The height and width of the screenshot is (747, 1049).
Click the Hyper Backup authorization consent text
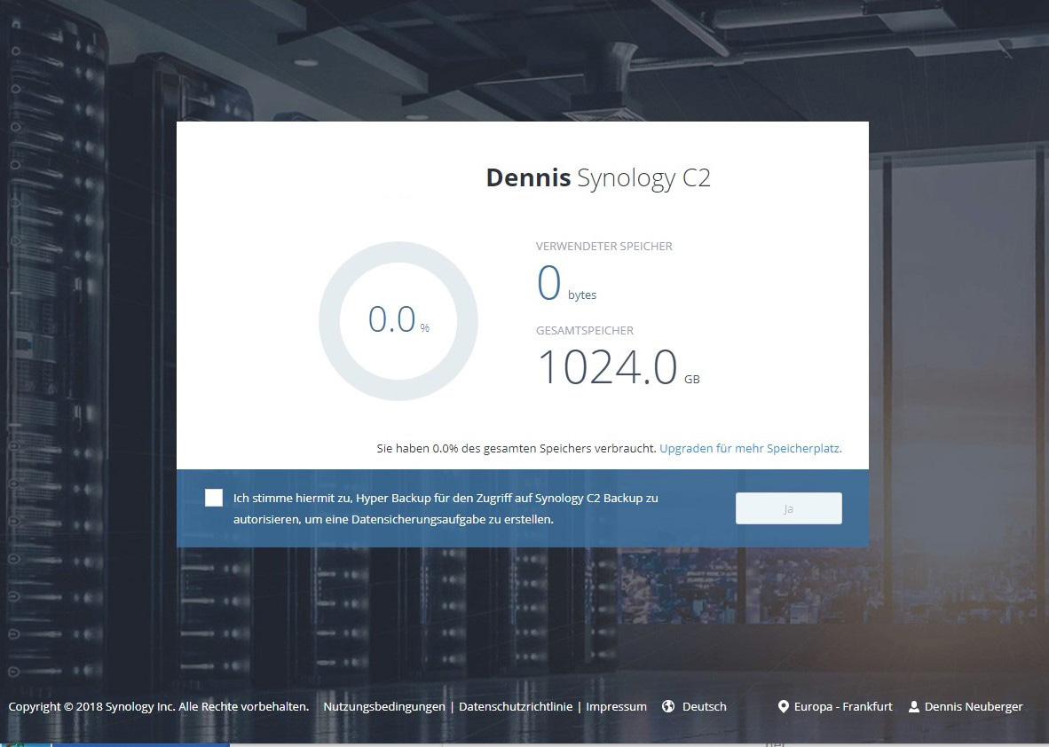(x=446, y=508)
